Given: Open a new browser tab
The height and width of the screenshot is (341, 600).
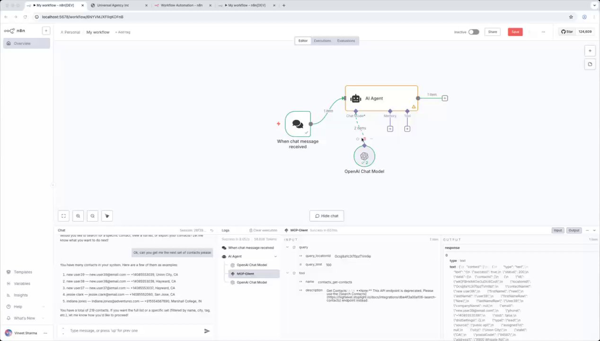Looking at the screenshot, I should pos(284,5).
